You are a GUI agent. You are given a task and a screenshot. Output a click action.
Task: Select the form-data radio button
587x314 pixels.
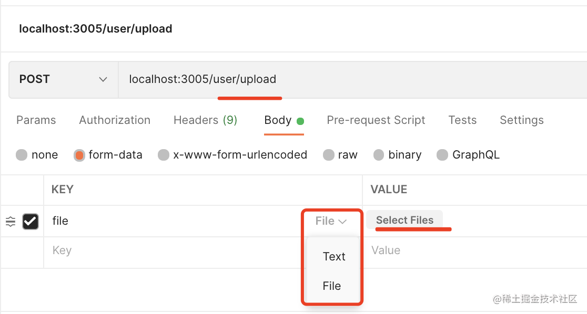click(79, 155)
